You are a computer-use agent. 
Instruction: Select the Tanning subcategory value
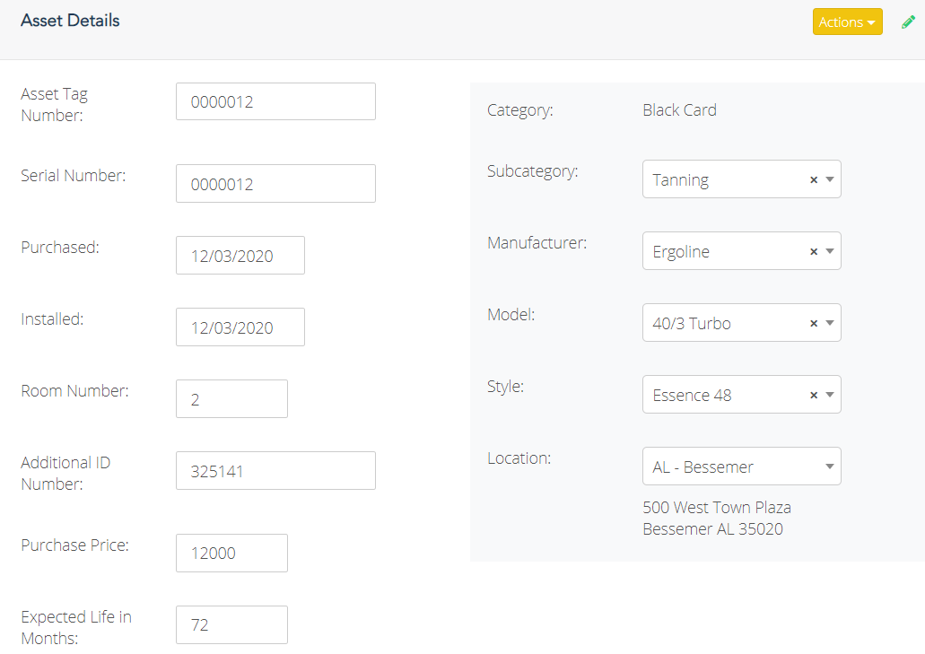(x=681, y=179)
